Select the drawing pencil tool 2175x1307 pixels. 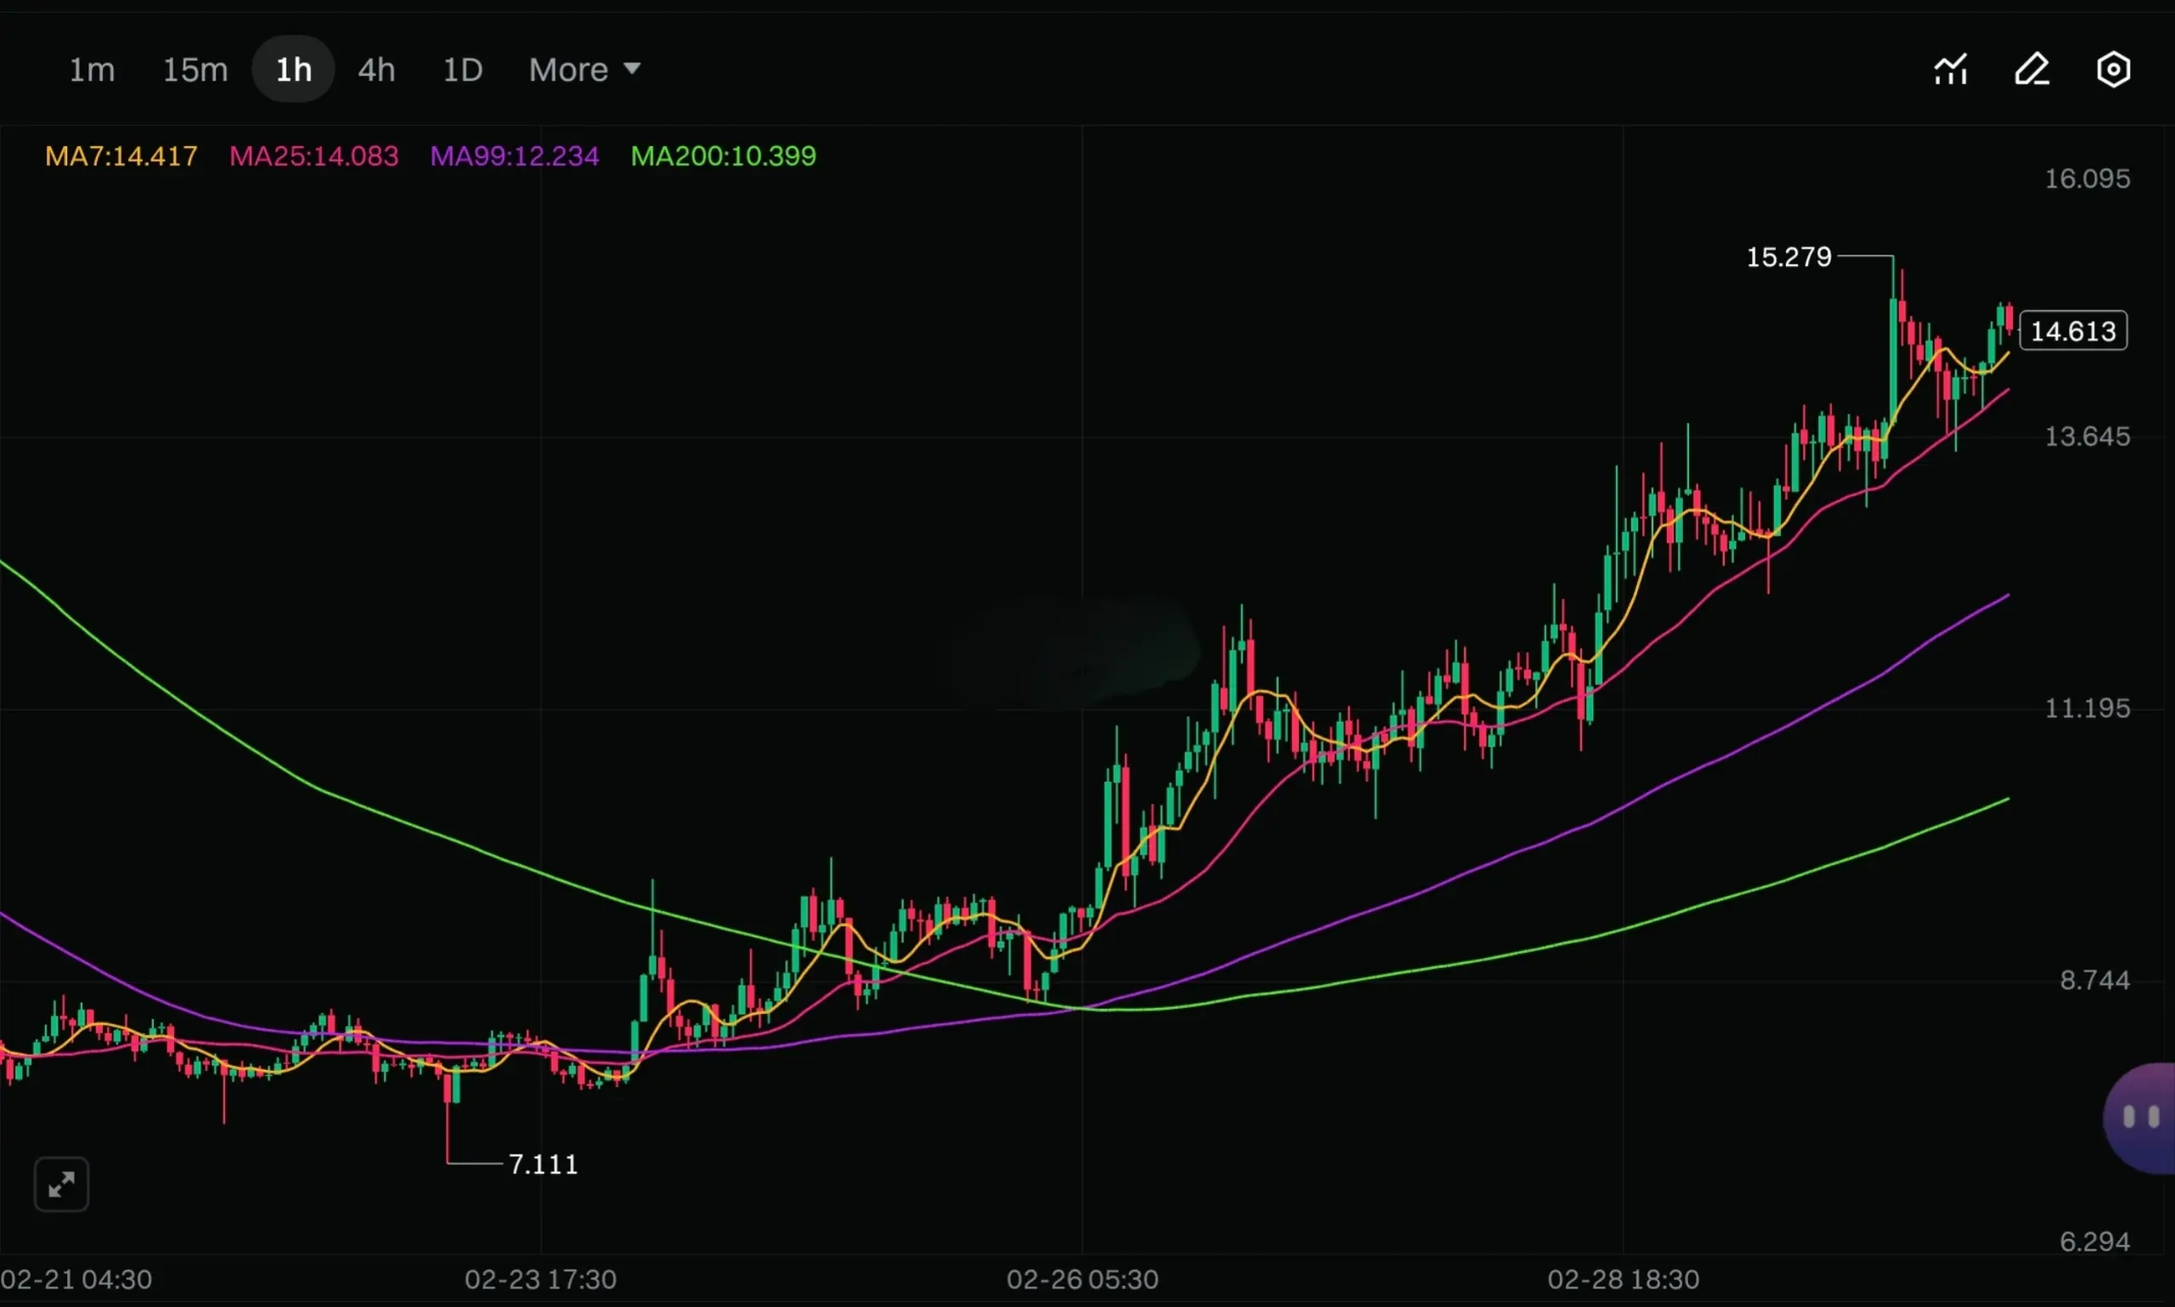point(2031,70)
